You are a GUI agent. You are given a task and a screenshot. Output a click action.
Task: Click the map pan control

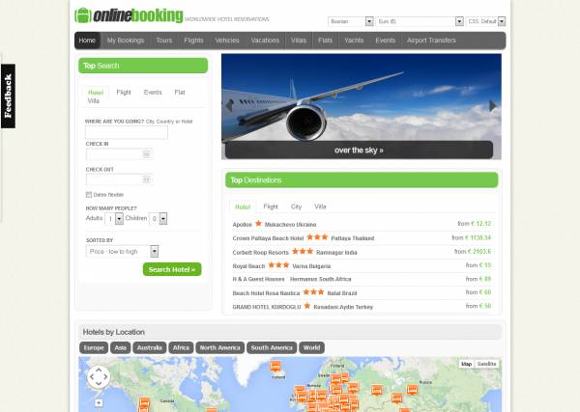pyautogui.click(x=99, y=377)
